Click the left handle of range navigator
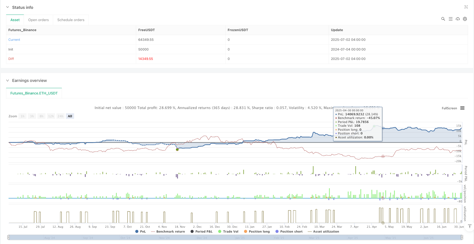 [9, 237]
